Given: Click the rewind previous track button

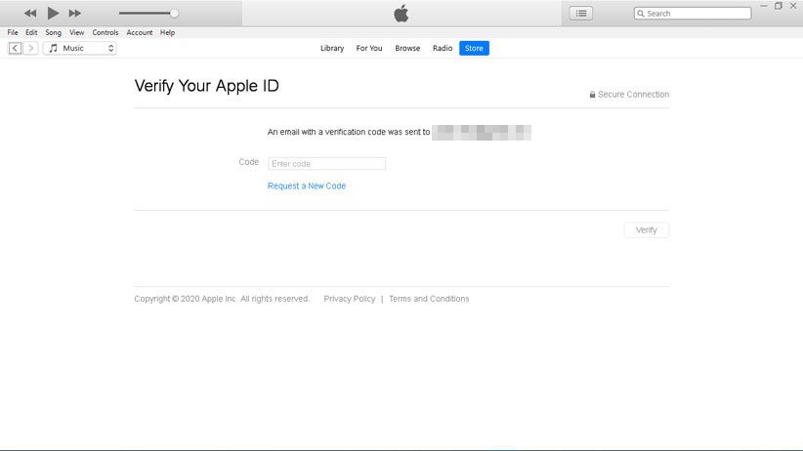Looking at the screenshot, I should click(x=30, y=14).
